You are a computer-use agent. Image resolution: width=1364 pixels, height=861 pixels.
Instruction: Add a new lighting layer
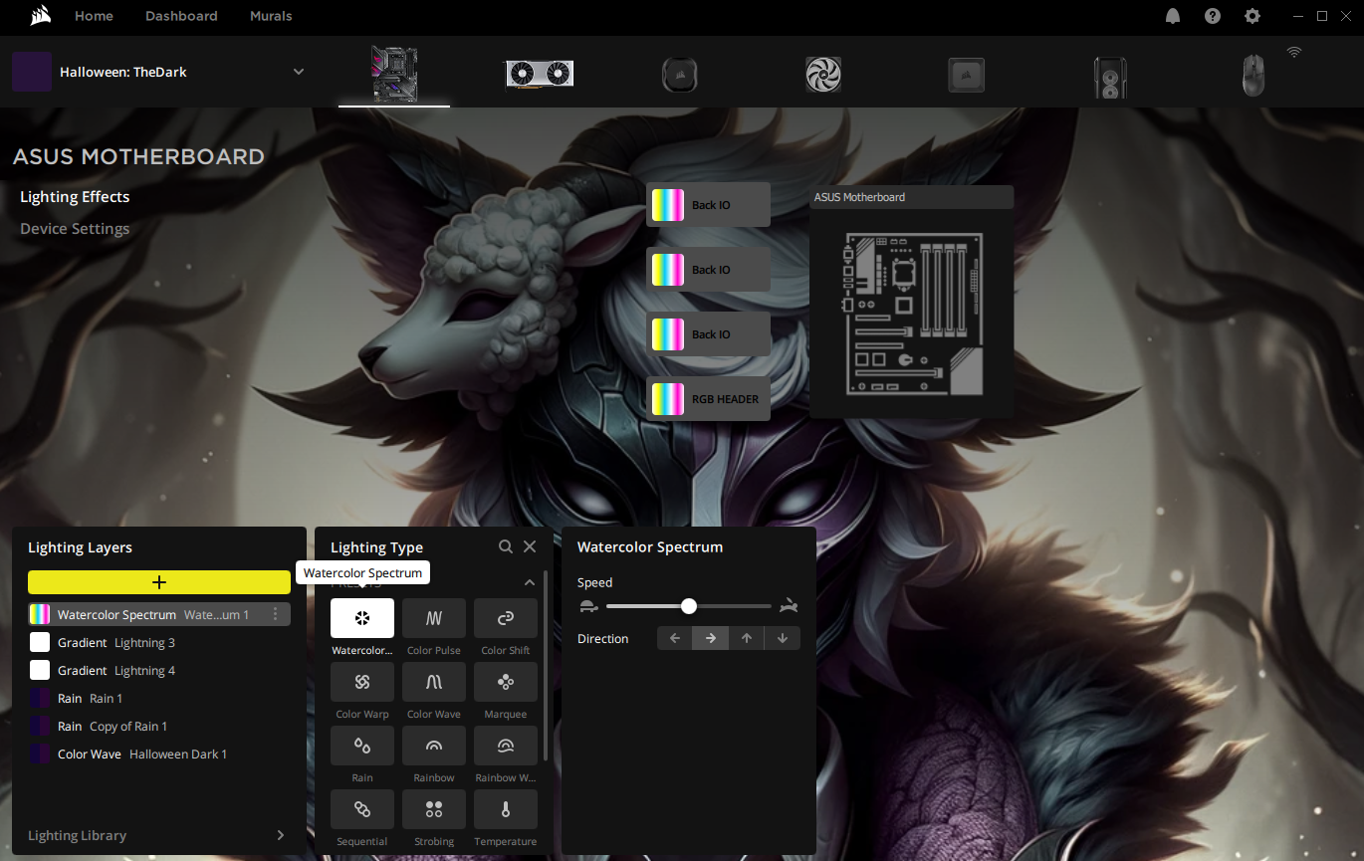pyautogui.click(x=159, y=582)
